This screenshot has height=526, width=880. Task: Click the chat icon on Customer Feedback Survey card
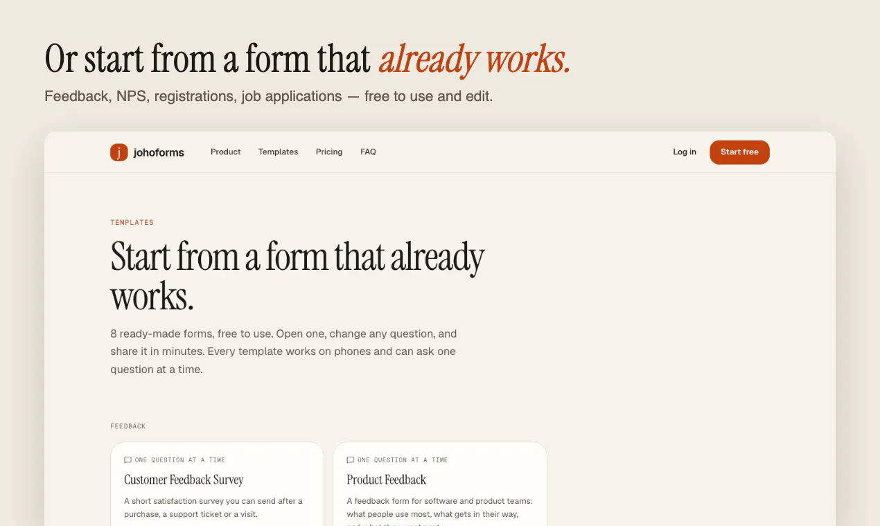[x=127, y=460]
